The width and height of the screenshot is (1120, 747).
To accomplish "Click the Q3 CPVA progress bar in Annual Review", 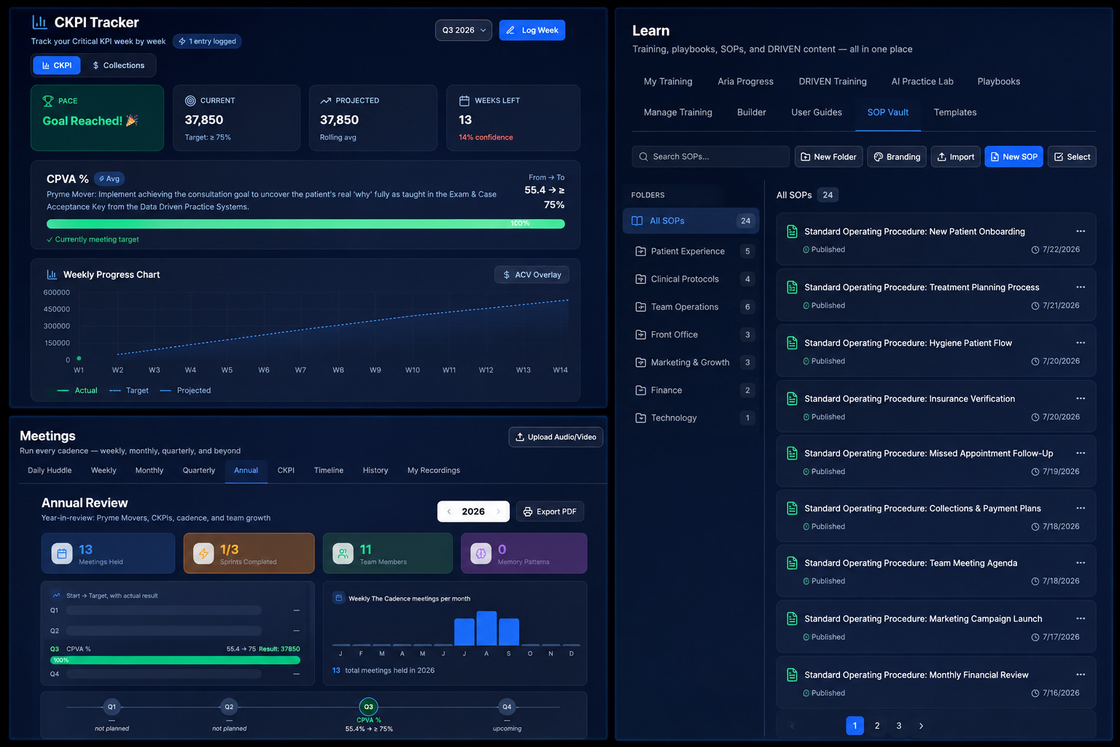I will [x=175, y=660].
